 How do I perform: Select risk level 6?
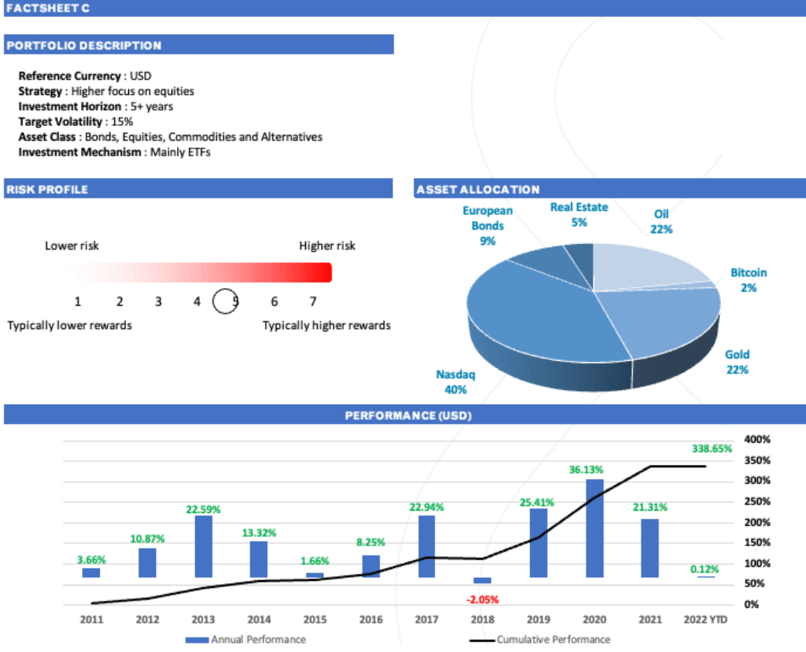(x=274, y=301)
